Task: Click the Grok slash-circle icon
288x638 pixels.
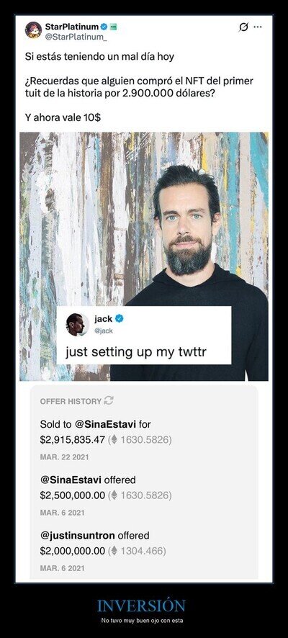Action: (243, 27)
